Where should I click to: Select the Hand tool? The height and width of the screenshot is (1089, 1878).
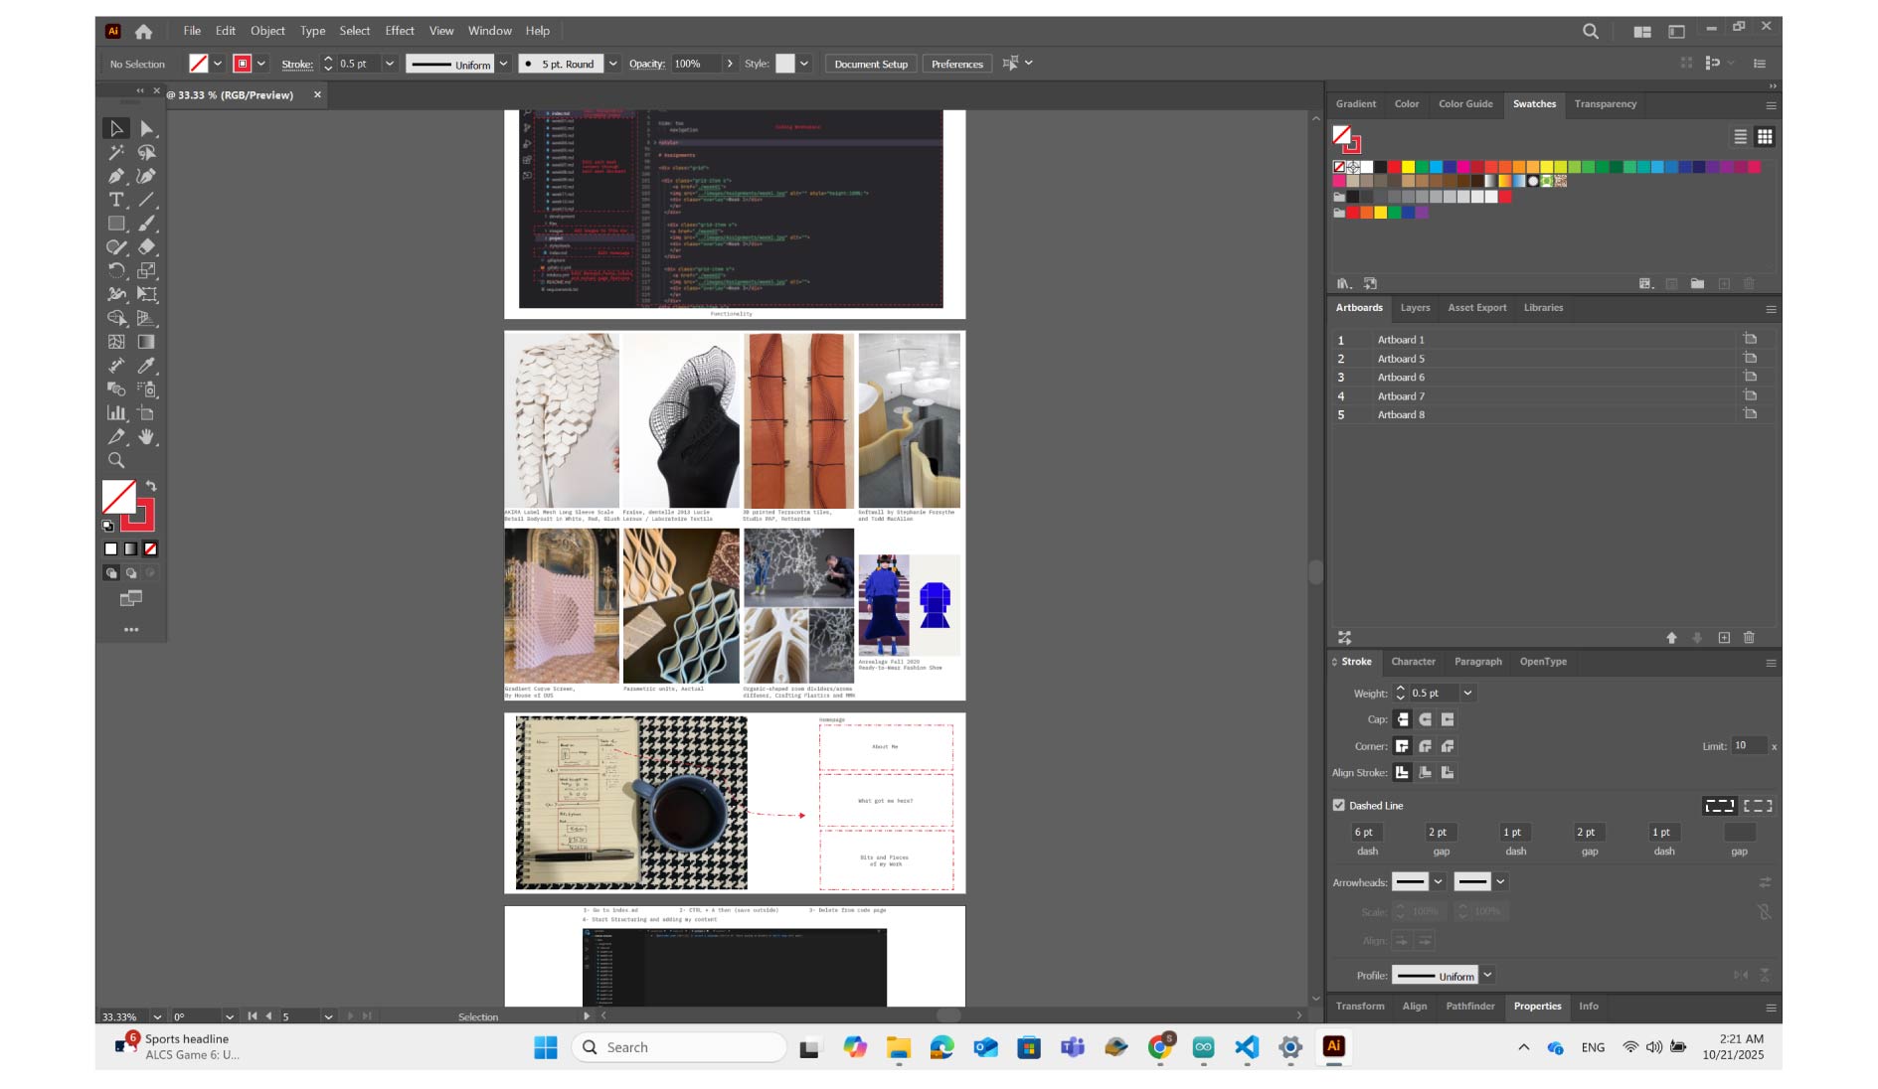(x=147, y=437)
